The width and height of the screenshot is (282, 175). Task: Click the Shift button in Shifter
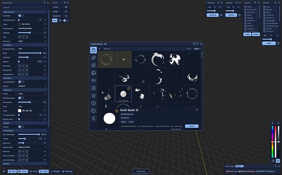click(269, 43)
